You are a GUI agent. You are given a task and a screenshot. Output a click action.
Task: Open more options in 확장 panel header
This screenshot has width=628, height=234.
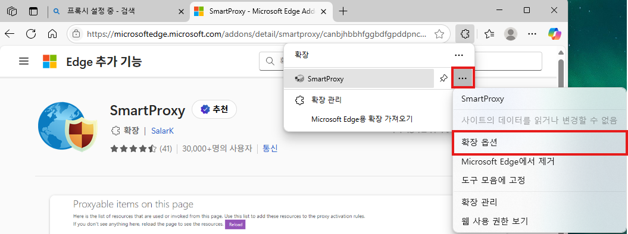coord(458,55)
